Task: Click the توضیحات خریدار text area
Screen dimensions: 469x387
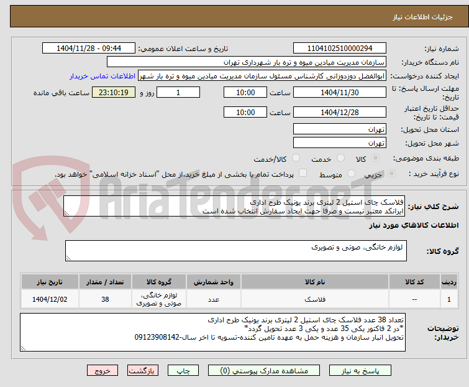Action: click(212, 332)
